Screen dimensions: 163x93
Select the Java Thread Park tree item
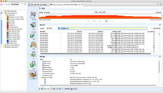14,35
